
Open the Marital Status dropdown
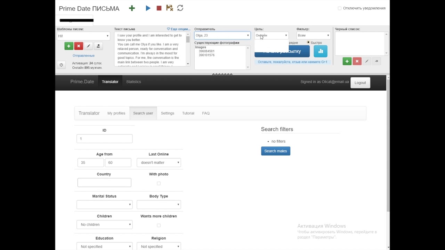click(x=104, y=205)
